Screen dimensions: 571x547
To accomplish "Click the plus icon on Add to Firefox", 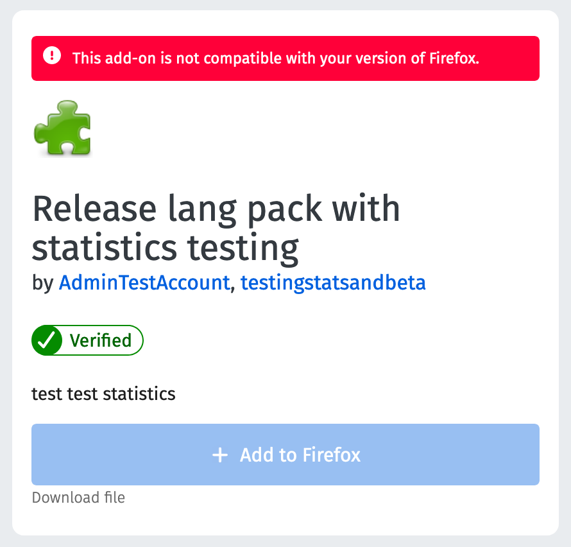I will click(x=220, y=455).
